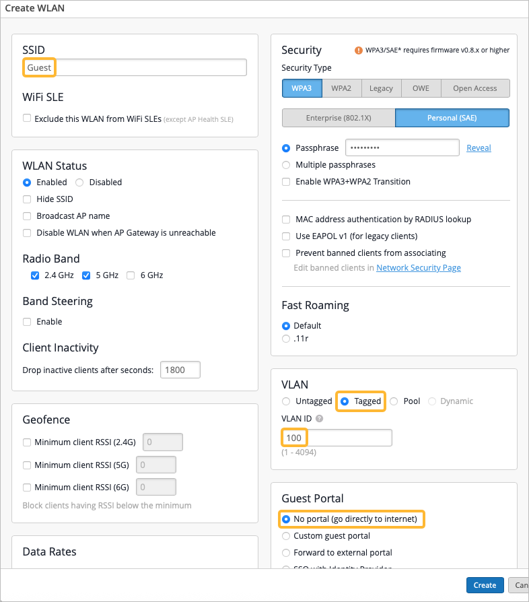The width and height of the screenshot is (529, 602).
Task: Select the Disabled WLAN status option
Action: (79, 182)
